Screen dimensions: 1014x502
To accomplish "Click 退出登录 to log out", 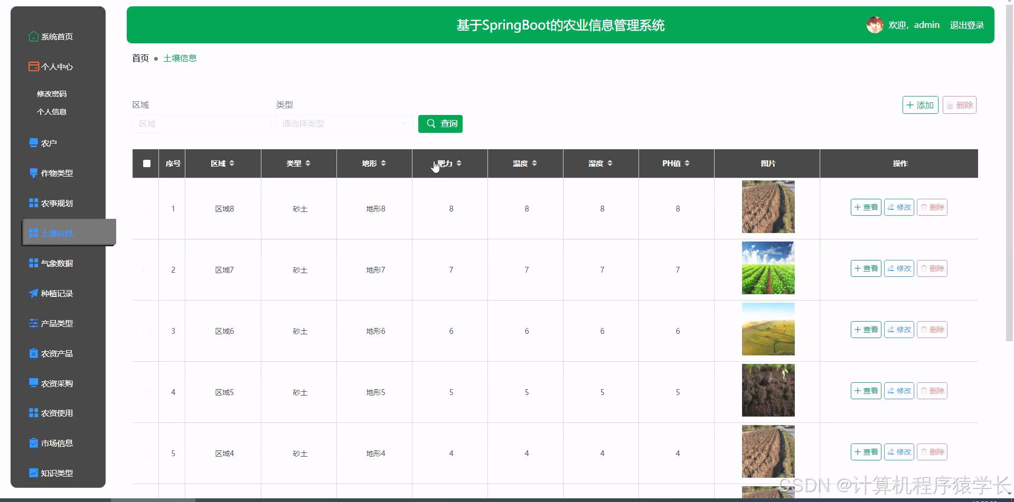I will click(967, 24).
